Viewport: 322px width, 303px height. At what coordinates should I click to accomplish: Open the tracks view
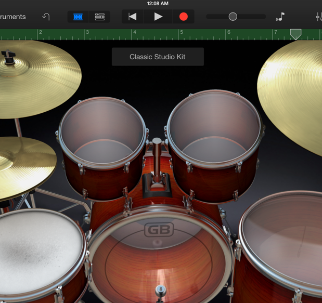pyautogui.click(x=99, y=17)
